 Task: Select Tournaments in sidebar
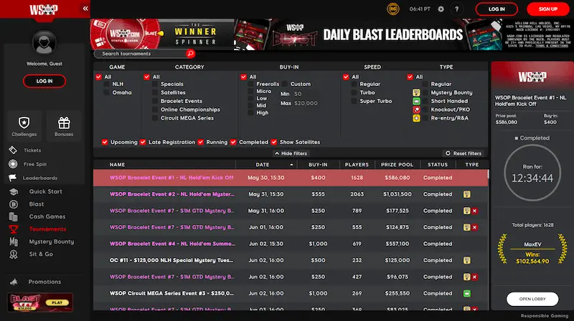38,229
